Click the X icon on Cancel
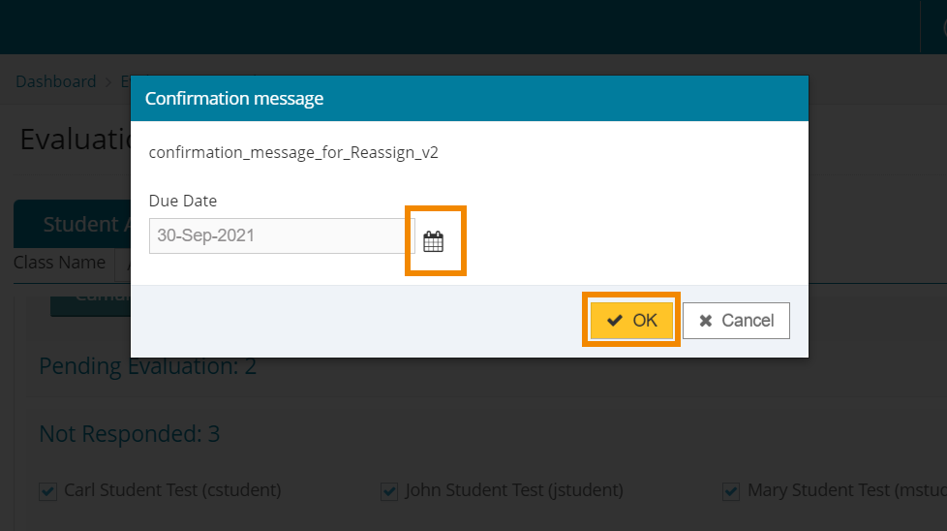This screenshot has width=947, height=531. pyautogui.click(x=706, y=321)
